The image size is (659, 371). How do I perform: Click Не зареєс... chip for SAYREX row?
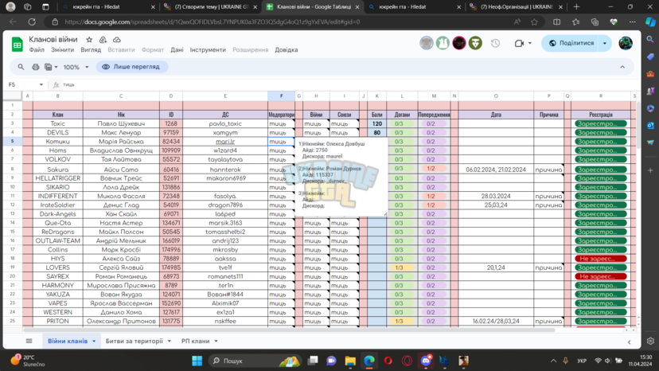pos(601,276)
